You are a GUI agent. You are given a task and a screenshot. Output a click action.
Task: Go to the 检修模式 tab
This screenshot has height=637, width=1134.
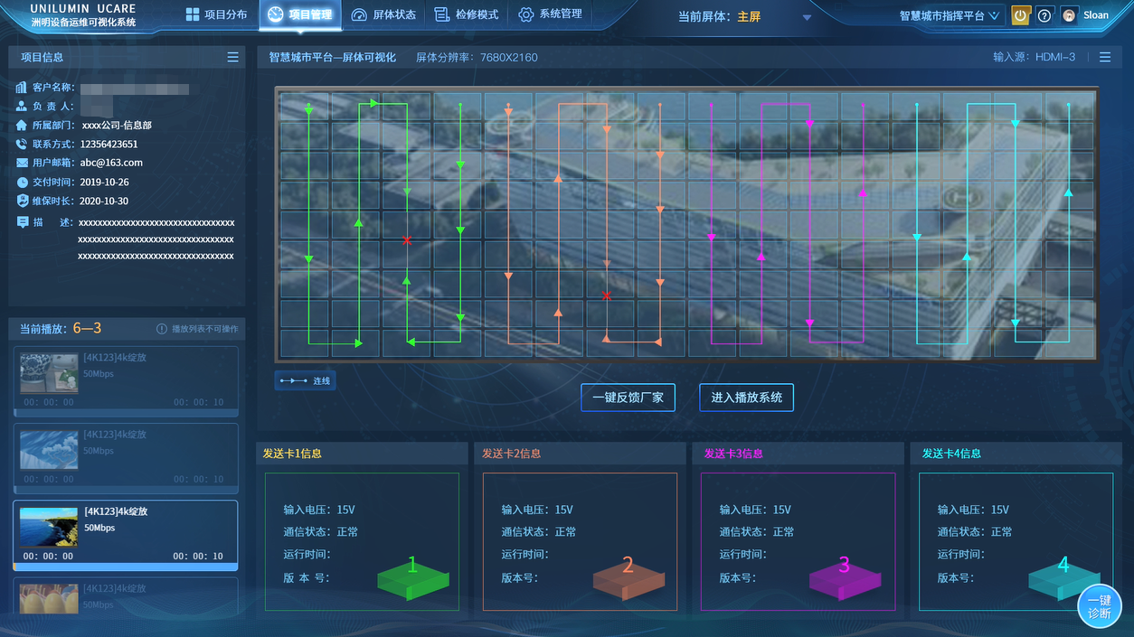tap(467, 14)
